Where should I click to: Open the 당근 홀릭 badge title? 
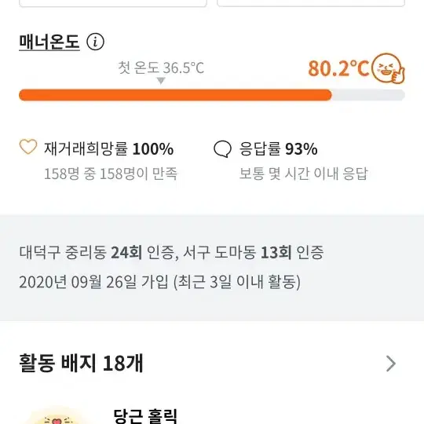click(145, 416)
